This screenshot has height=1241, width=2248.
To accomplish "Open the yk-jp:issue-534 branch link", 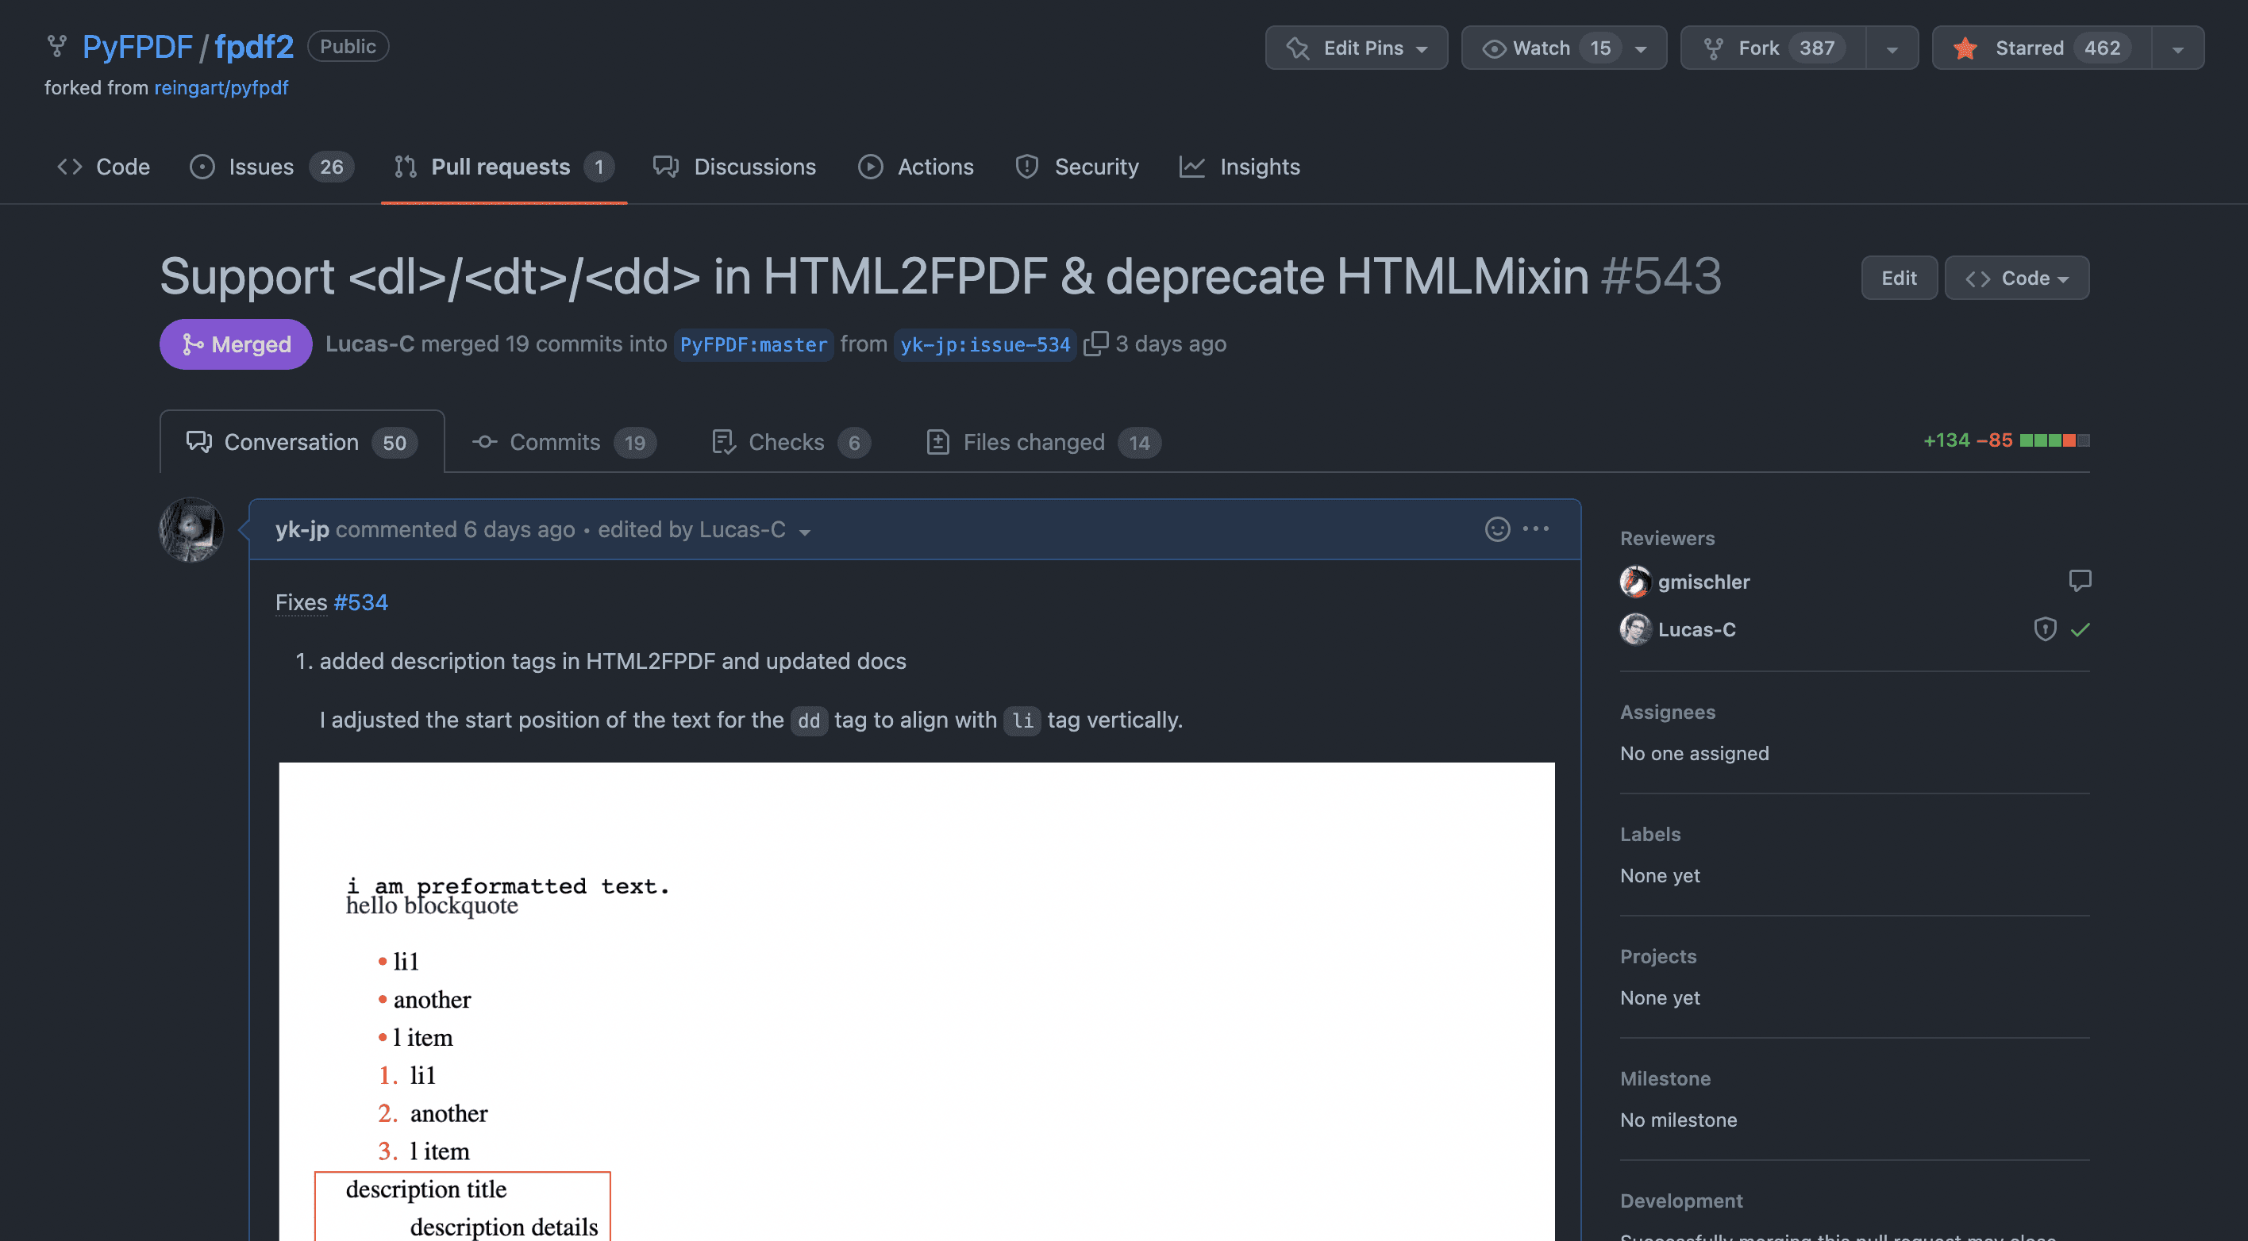I will coord(985,344).
